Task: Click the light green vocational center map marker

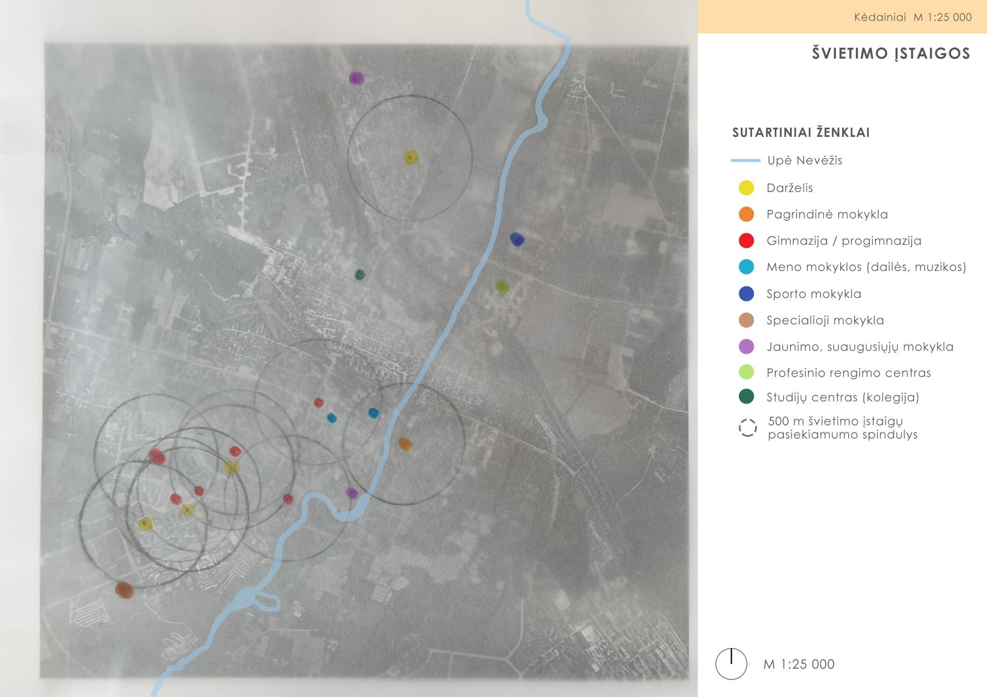Action: click(502, 287)
